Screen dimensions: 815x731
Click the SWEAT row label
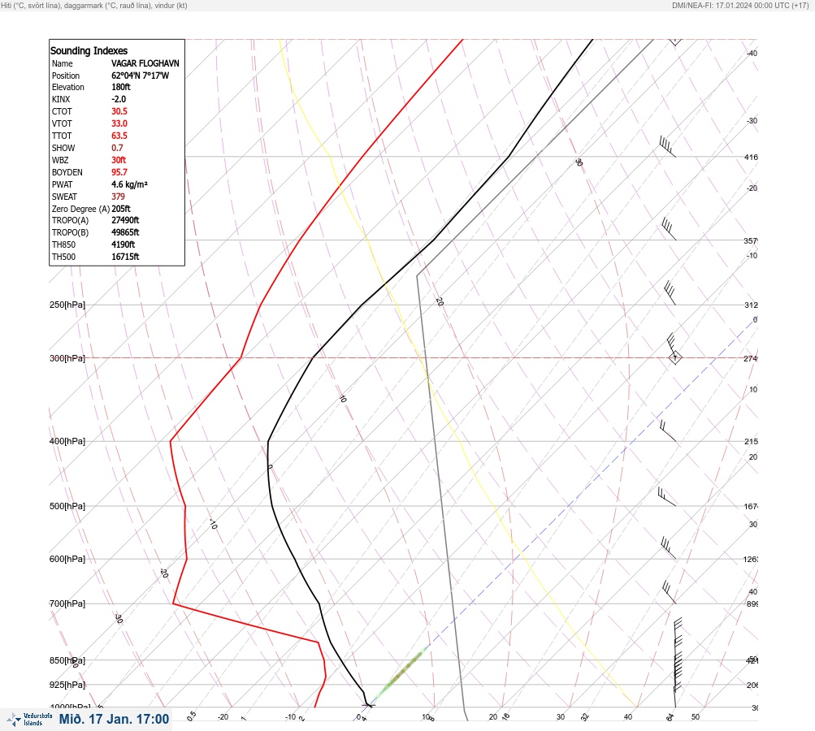pos(64,197)
